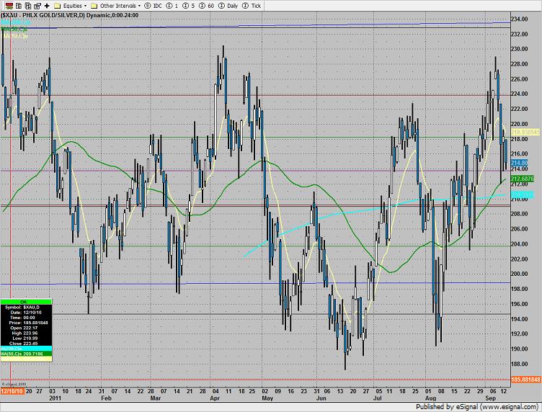The image size is (542, 412).
Task: Click the red and yellow symbol link icon
Action: tap(9, 6)
